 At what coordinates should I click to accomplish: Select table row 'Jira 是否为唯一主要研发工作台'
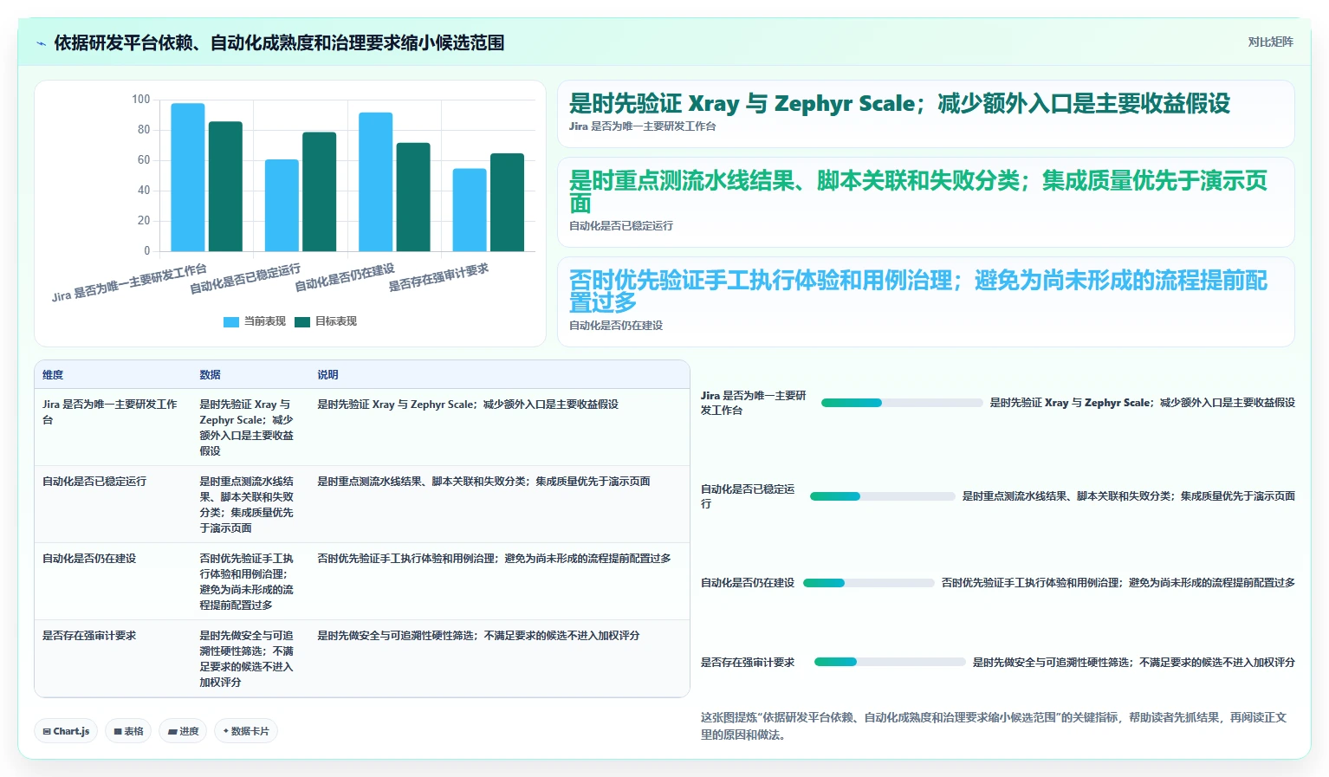coord(362,427)
